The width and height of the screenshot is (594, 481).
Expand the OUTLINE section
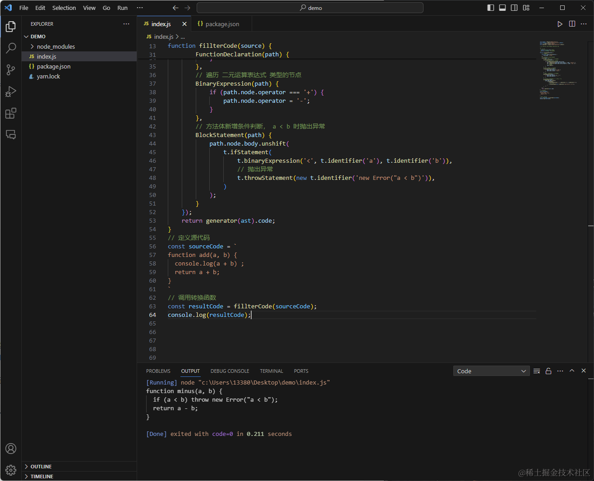click(x=79, y=467)
